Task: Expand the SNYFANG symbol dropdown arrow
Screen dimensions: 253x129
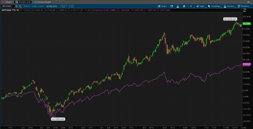Action: (16, 6)
